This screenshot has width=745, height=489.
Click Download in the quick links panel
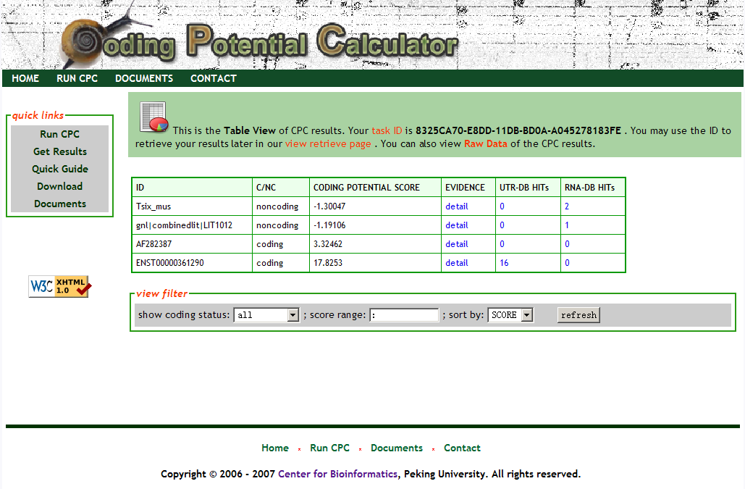[60, 186]
